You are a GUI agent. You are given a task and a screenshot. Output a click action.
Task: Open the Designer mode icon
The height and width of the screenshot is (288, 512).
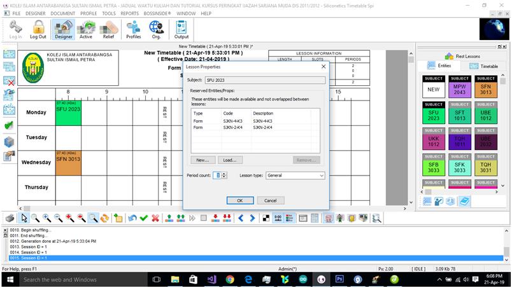coord(63,29)
